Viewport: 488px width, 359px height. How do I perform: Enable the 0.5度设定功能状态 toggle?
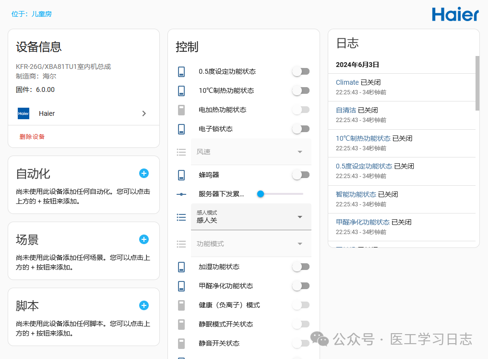coord(301,71)
